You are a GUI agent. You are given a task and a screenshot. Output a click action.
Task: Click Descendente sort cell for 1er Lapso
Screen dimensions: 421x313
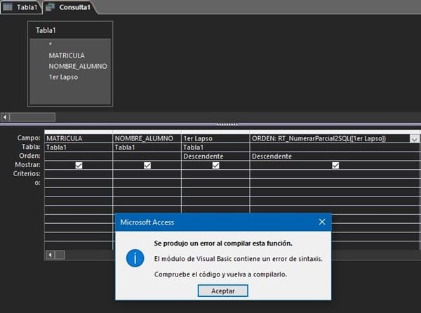215,156
